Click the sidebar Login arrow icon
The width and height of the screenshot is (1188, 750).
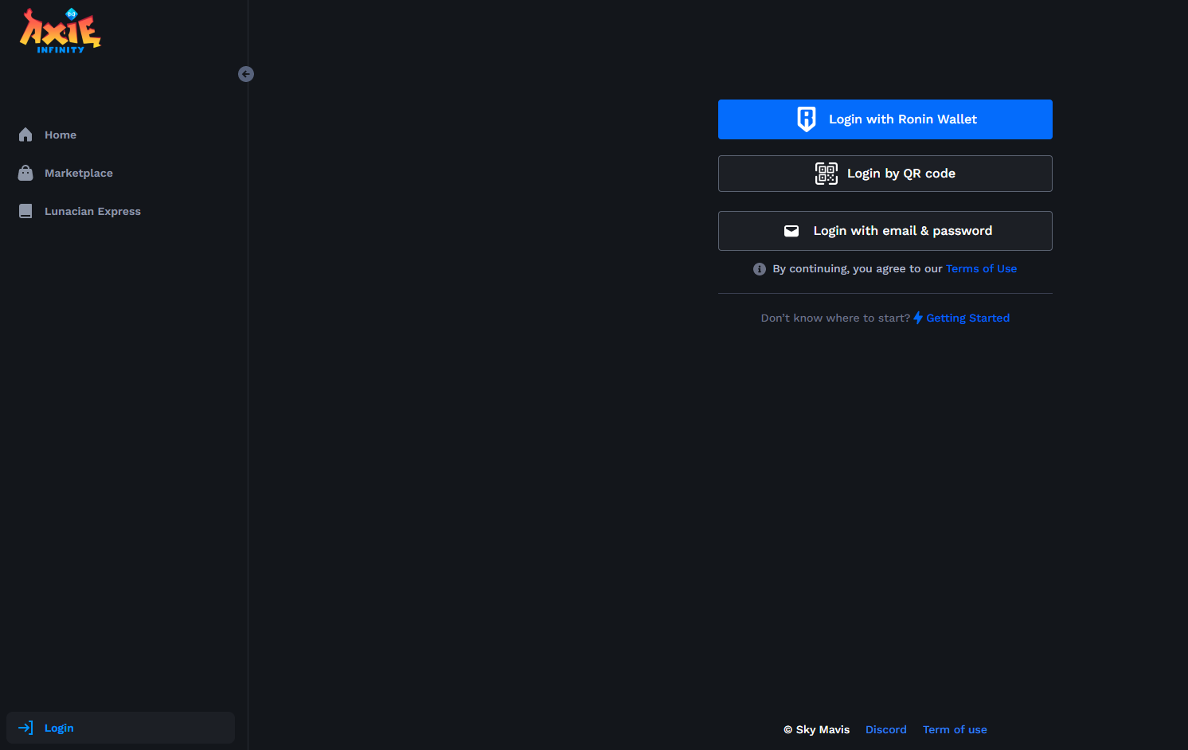(25, 728)
